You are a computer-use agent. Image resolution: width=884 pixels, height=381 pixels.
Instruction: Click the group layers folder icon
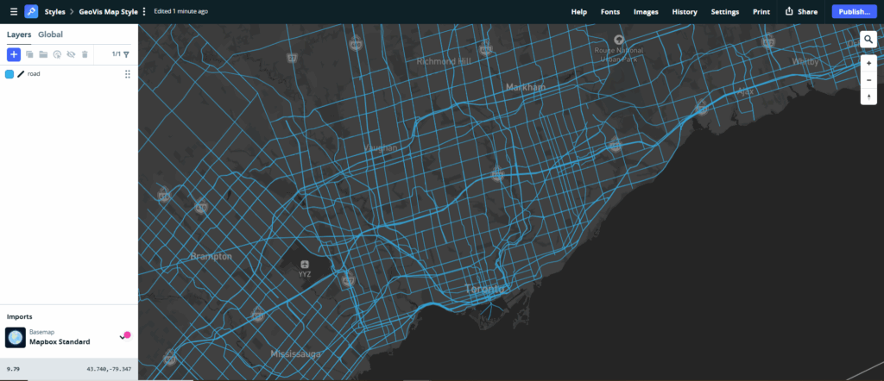(43, 54)
